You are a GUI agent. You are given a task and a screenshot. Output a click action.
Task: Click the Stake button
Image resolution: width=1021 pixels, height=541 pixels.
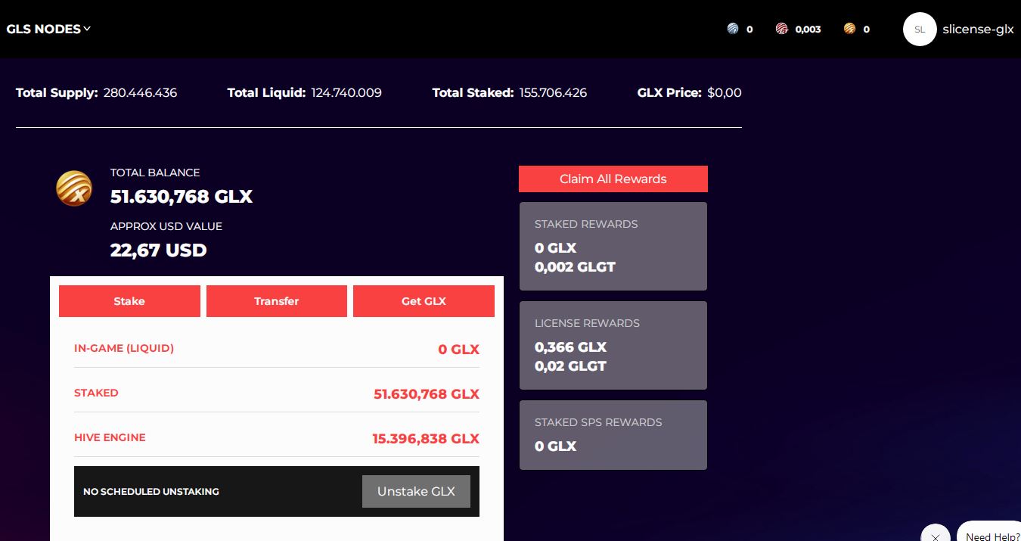pyautogui.click(x=129, y=301)
